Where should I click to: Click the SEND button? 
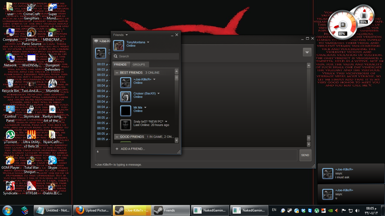click(305, 155)
